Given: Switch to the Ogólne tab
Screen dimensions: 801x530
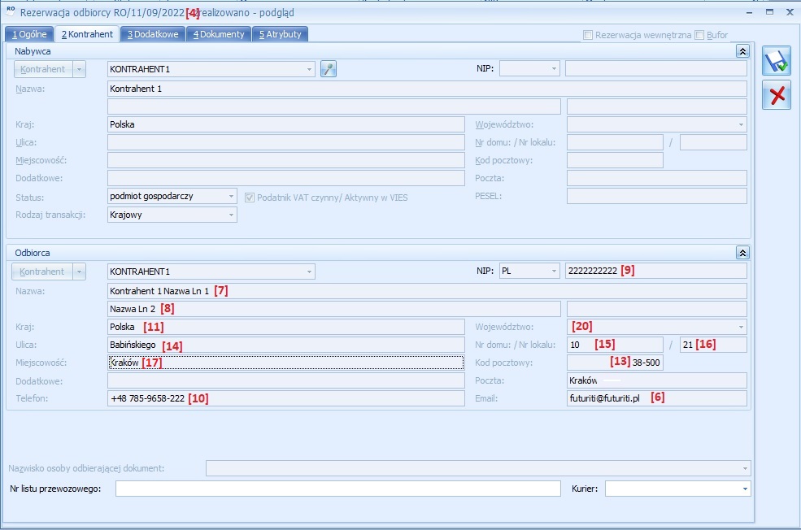Looking at the screenshot, I should point(30,34).
